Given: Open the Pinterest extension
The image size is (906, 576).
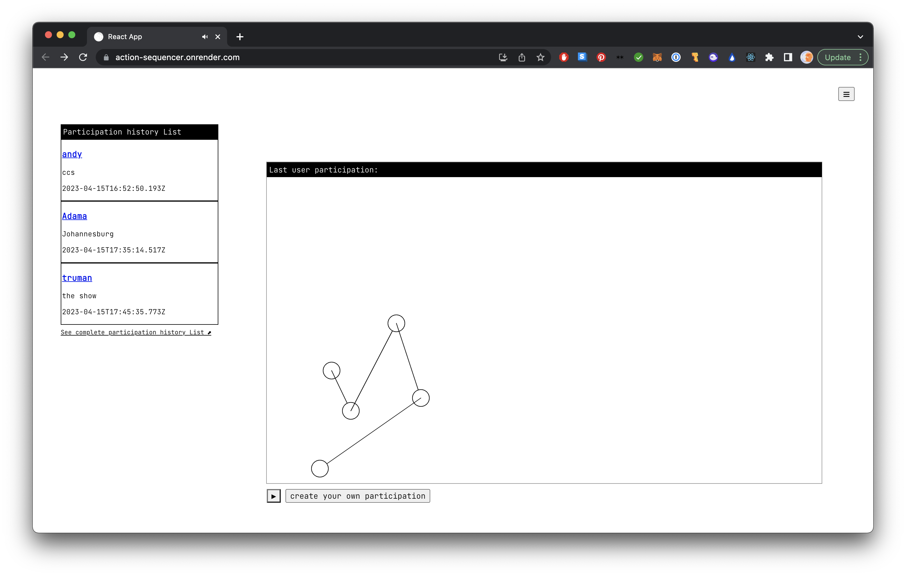Looking at the screenshot, I should point(601,57).
